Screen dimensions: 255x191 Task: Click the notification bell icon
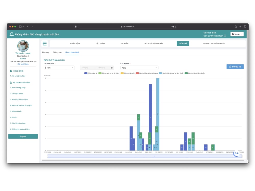pyautogui.click(x=11, y=34)
